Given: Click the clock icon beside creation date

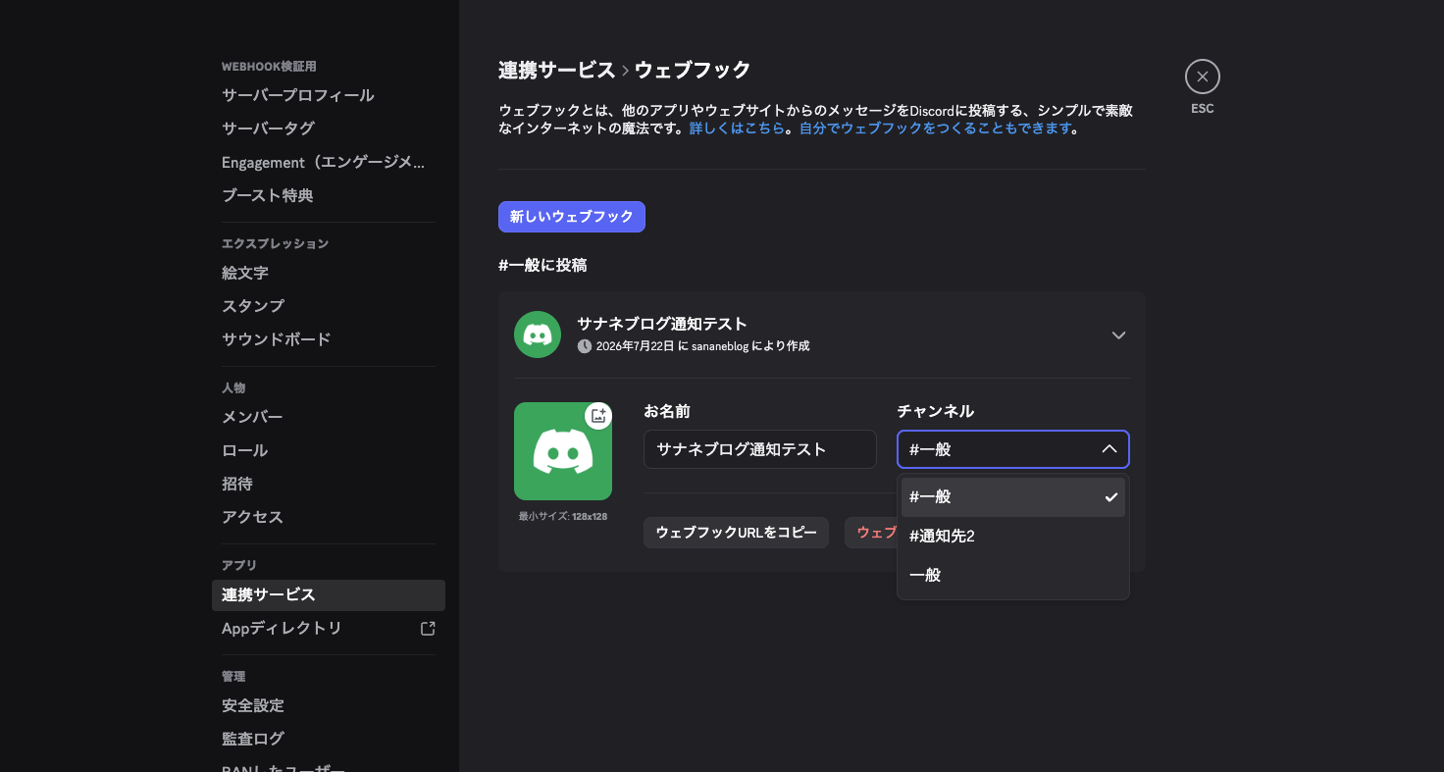Looking at the screenshot, I should [x=585, y=346].
